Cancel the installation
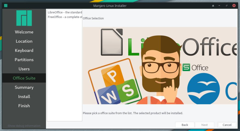 [227, 125]
